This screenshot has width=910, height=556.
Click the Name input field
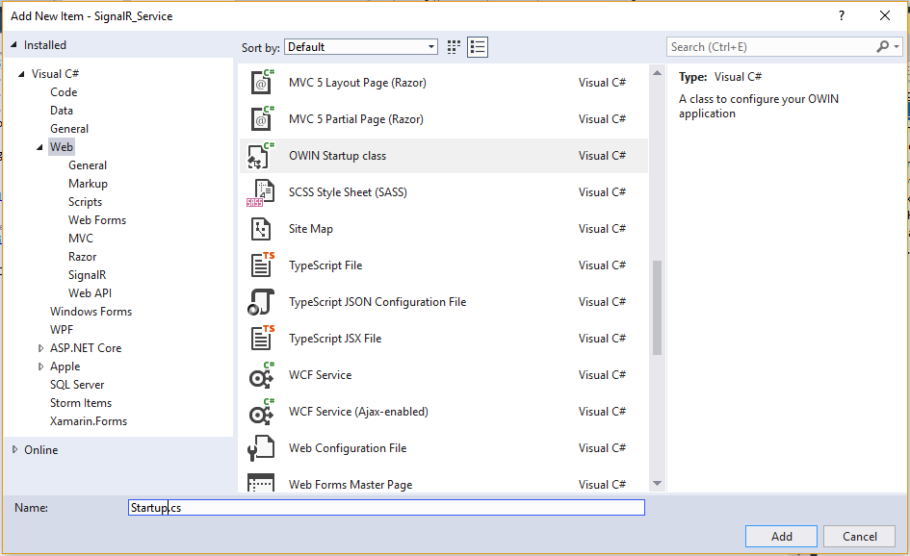(385, 508)
